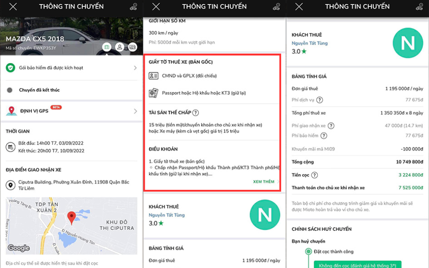Tap the N avatar in the right screen
Image resolution: width=429 pixels, height=268 pixels.
[408, 43]
